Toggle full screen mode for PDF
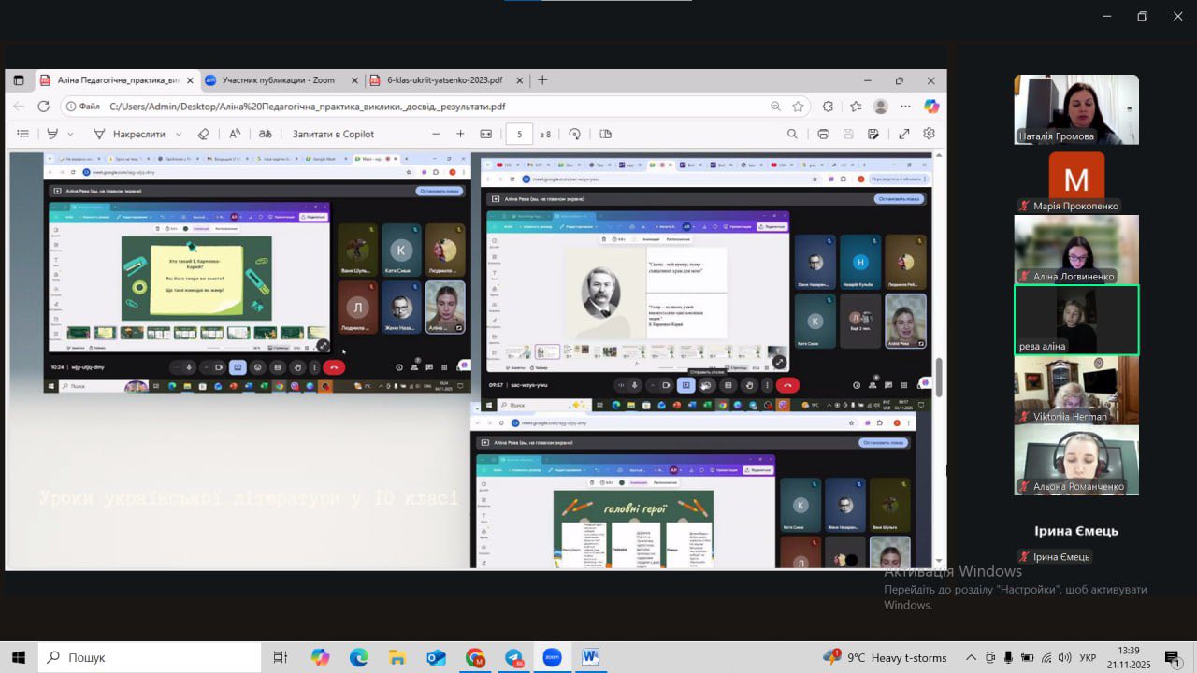 [x=904, y=134]
